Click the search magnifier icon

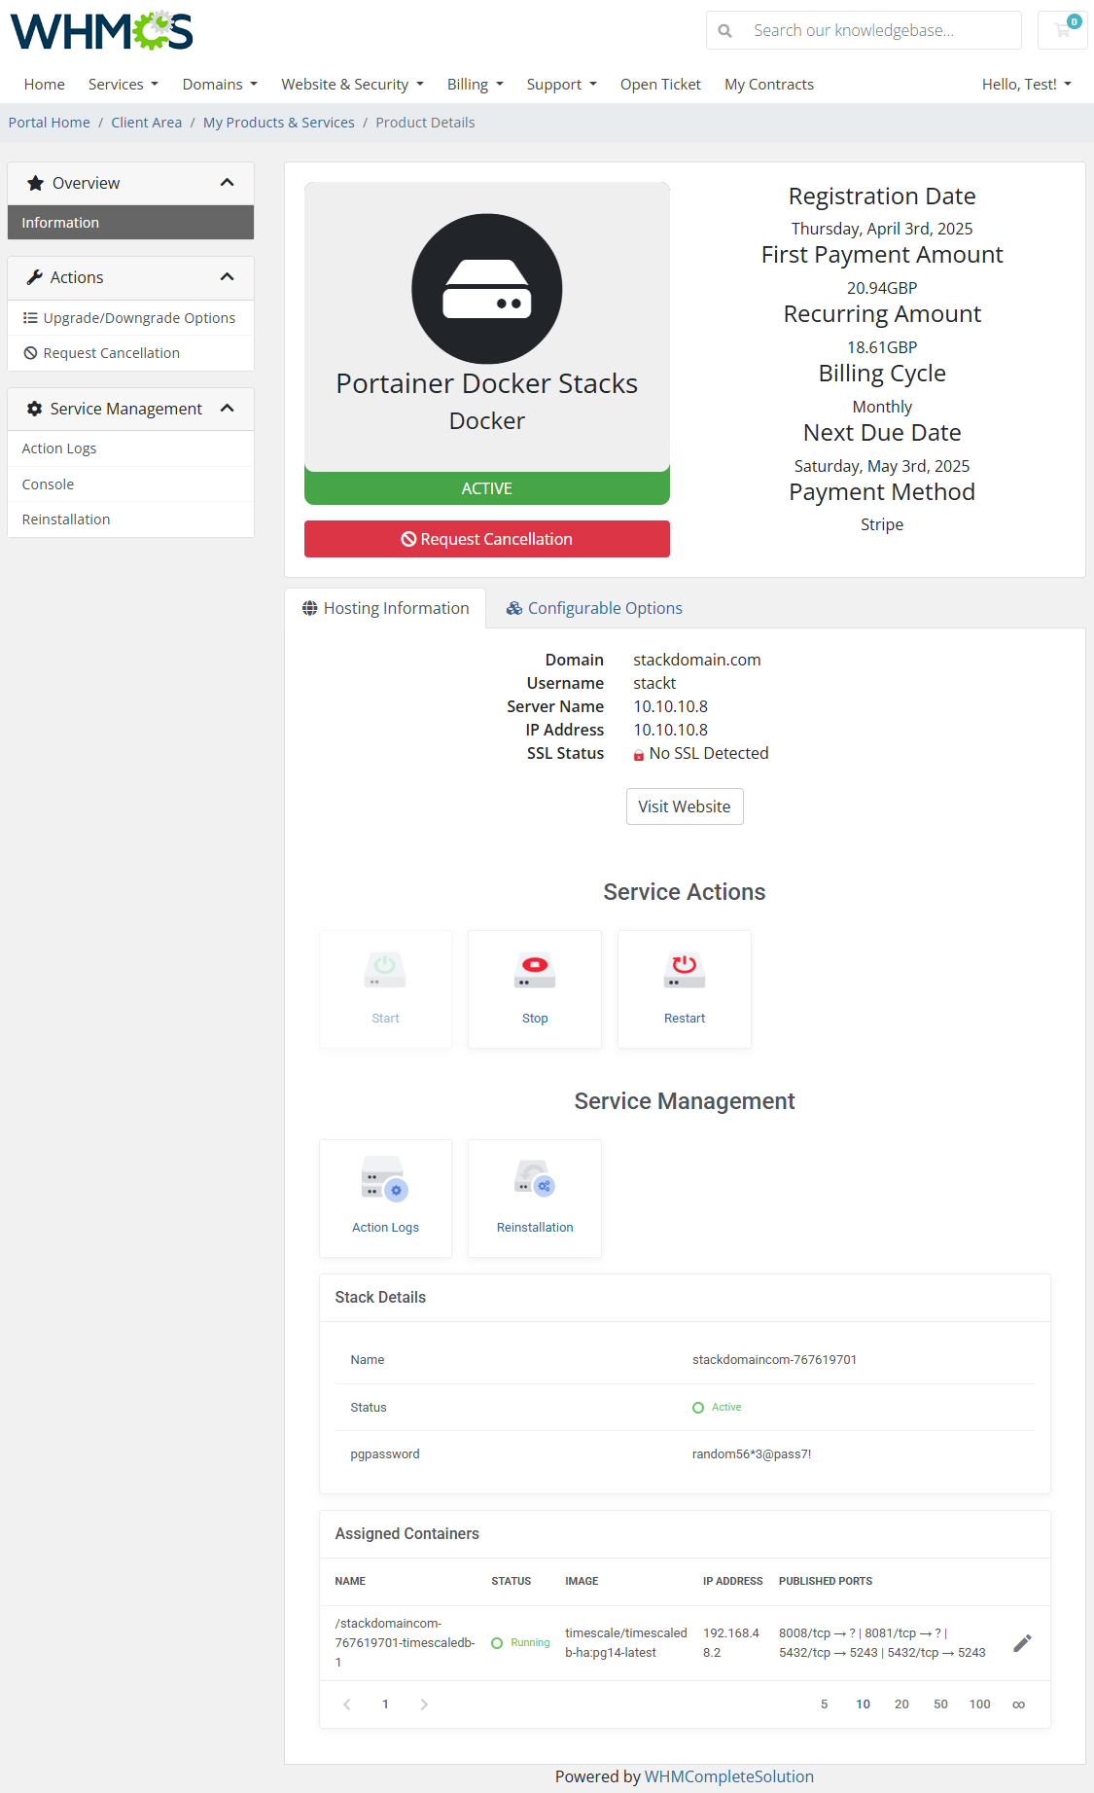point(724,31)
